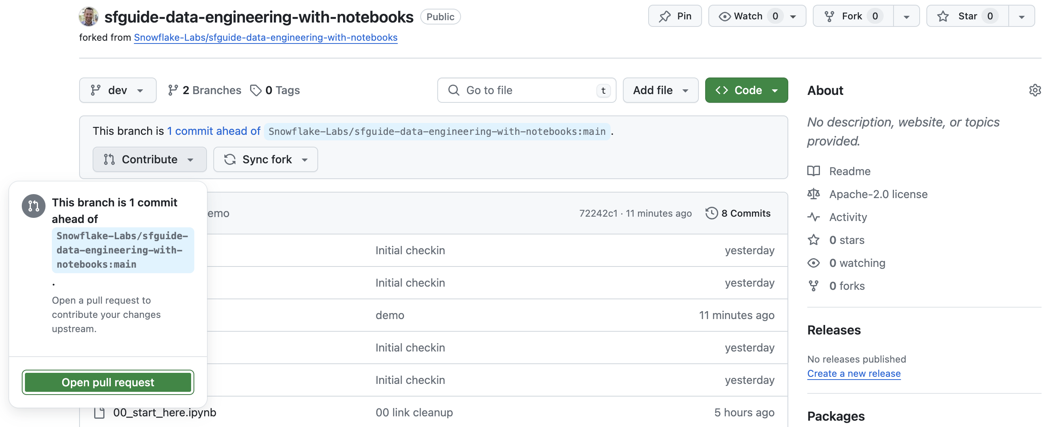Star this repository

pos(968,16)
